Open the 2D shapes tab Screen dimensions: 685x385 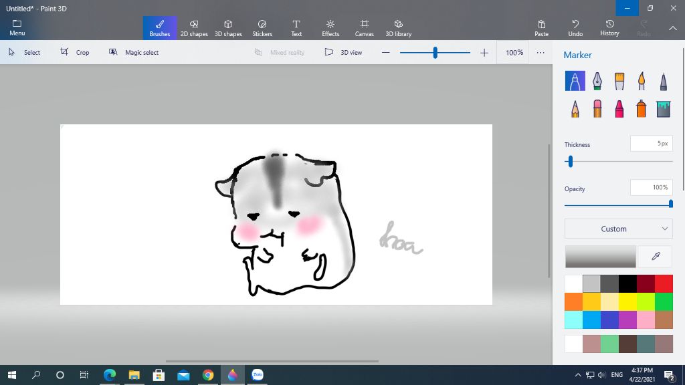click(x=194, y=28)
